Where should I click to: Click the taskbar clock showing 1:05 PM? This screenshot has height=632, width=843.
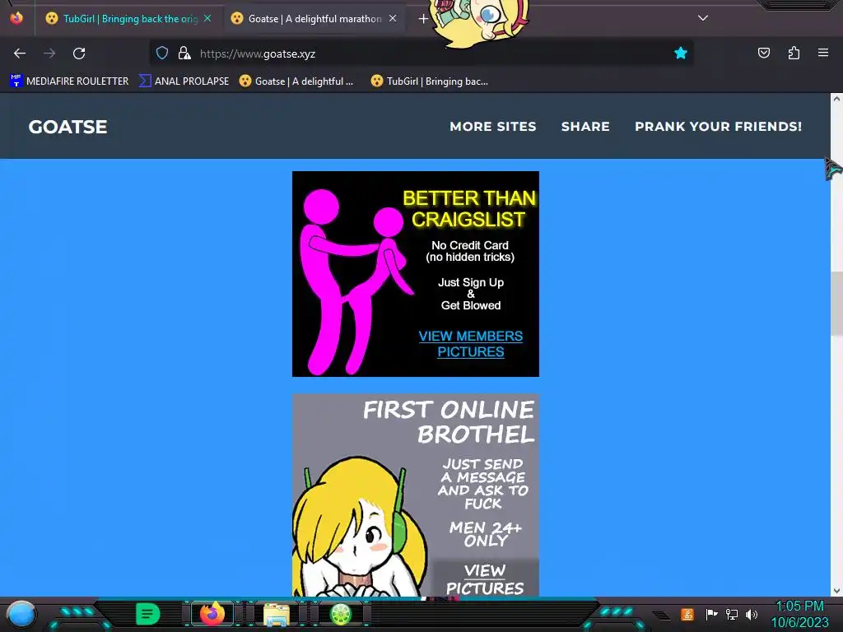point(799,614)
